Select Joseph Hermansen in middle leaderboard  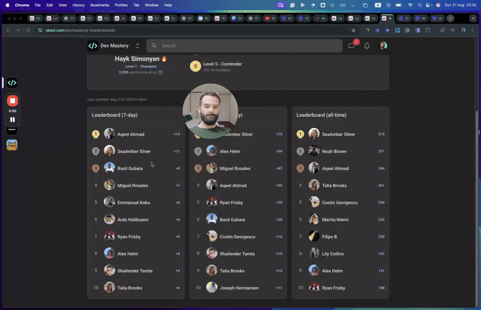(239, 288)
